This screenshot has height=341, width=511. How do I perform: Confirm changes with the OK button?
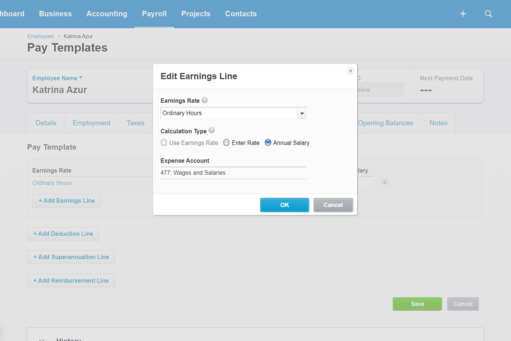point(284,205)
